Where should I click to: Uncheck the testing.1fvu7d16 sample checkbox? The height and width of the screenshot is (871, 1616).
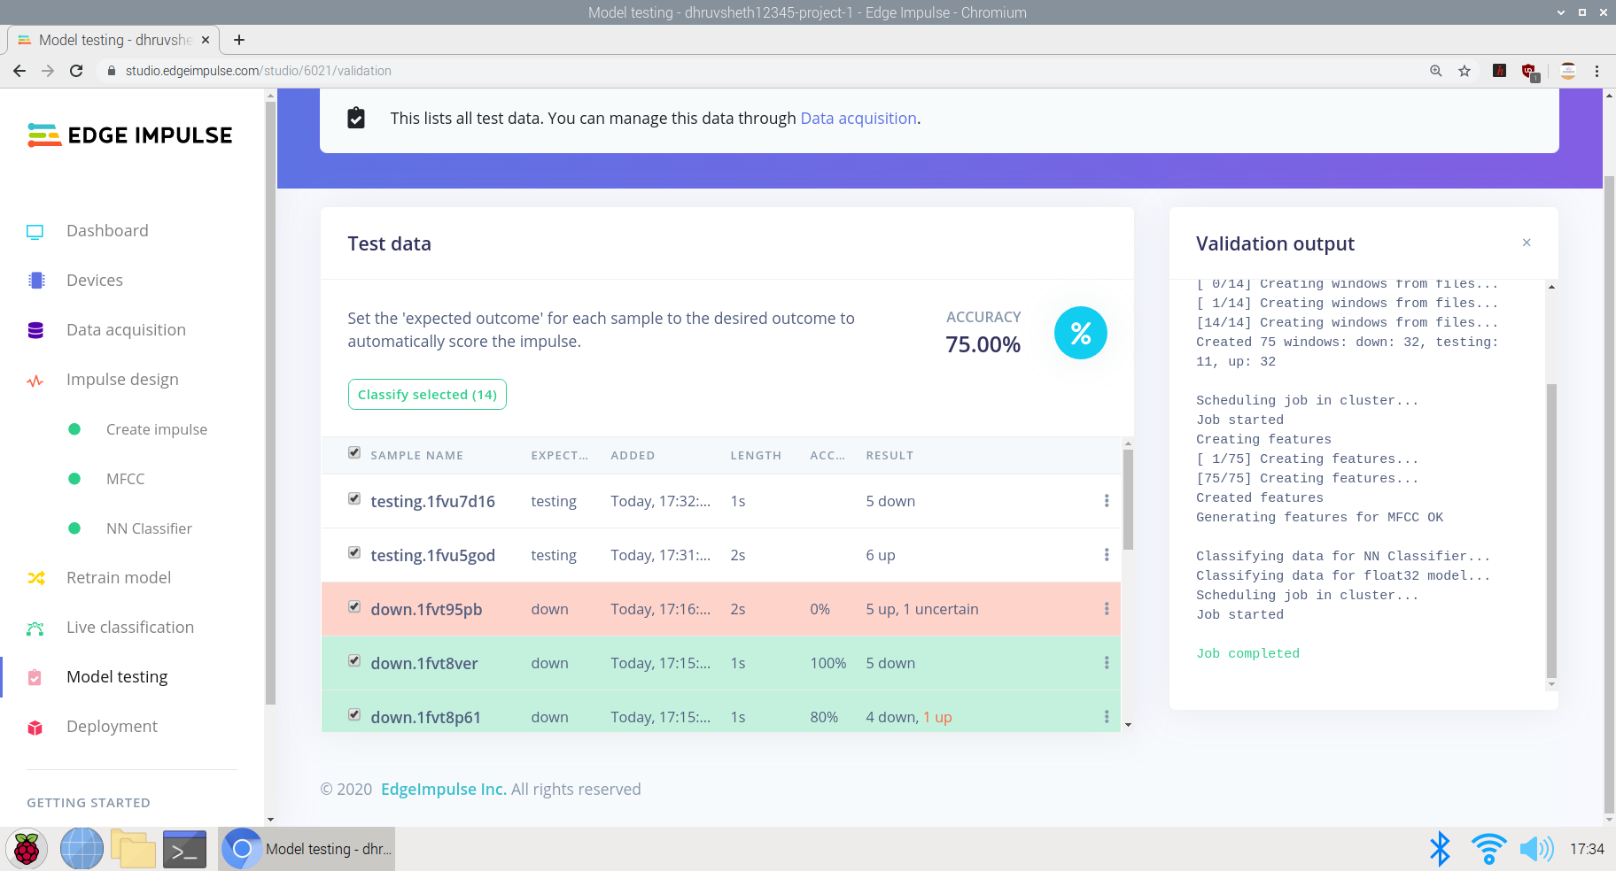[x=354, y=499]
